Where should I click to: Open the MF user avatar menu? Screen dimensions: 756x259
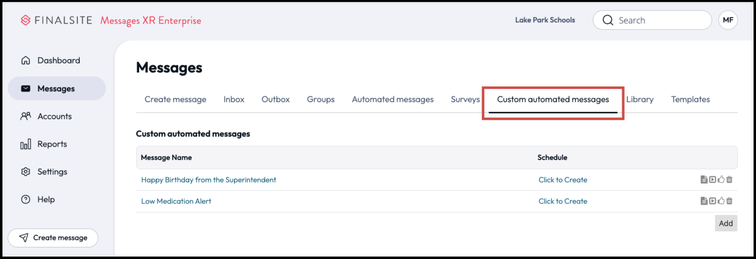[728, 20]
